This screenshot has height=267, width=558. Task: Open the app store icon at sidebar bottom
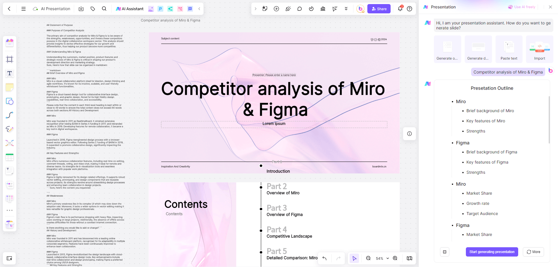[x=10, y=224]
